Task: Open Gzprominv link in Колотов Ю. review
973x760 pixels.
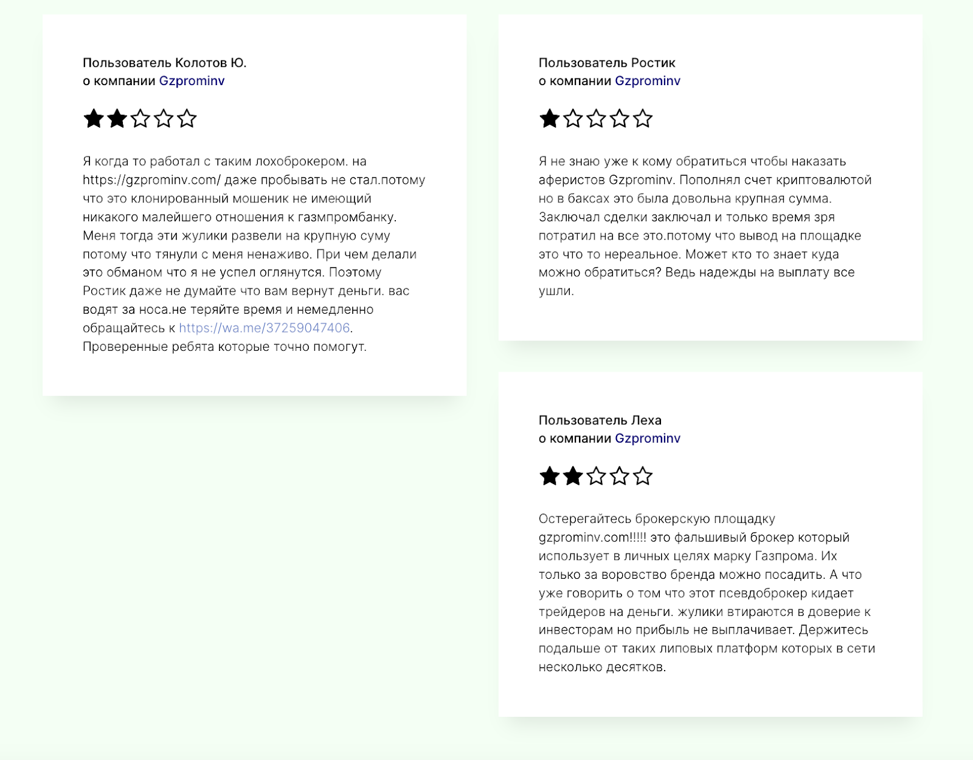Action: (x=192, y=81)
